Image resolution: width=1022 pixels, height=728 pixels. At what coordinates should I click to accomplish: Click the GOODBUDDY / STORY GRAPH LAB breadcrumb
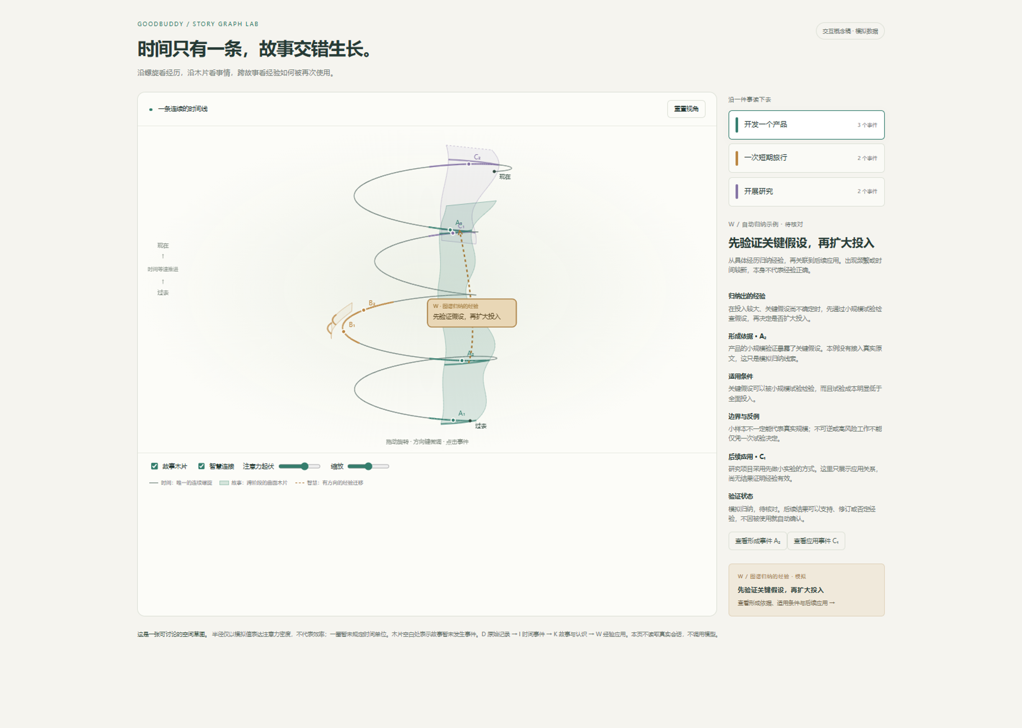tap(198, 24)
